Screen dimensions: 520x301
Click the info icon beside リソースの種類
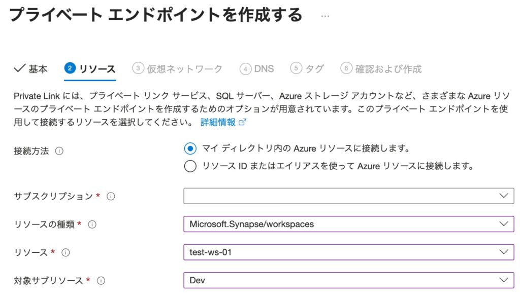[x=92, y=224]
